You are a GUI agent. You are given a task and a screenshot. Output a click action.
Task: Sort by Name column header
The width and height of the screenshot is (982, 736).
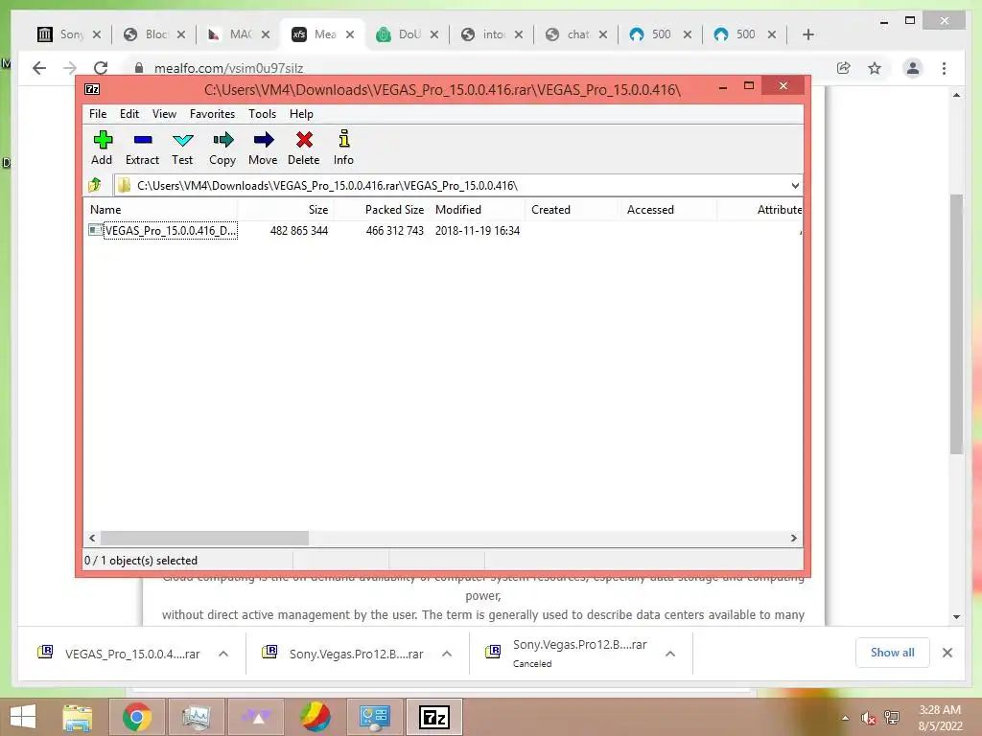(160, 210)
